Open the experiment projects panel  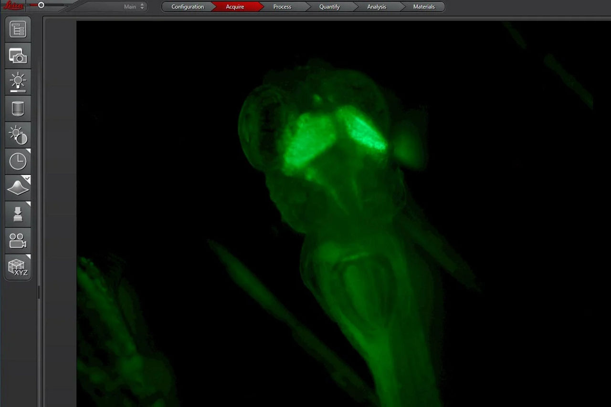point(18,29)
